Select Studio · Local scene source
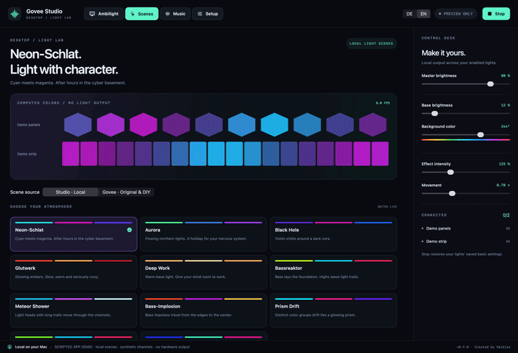The image size is (518, 353). (70, 192)
